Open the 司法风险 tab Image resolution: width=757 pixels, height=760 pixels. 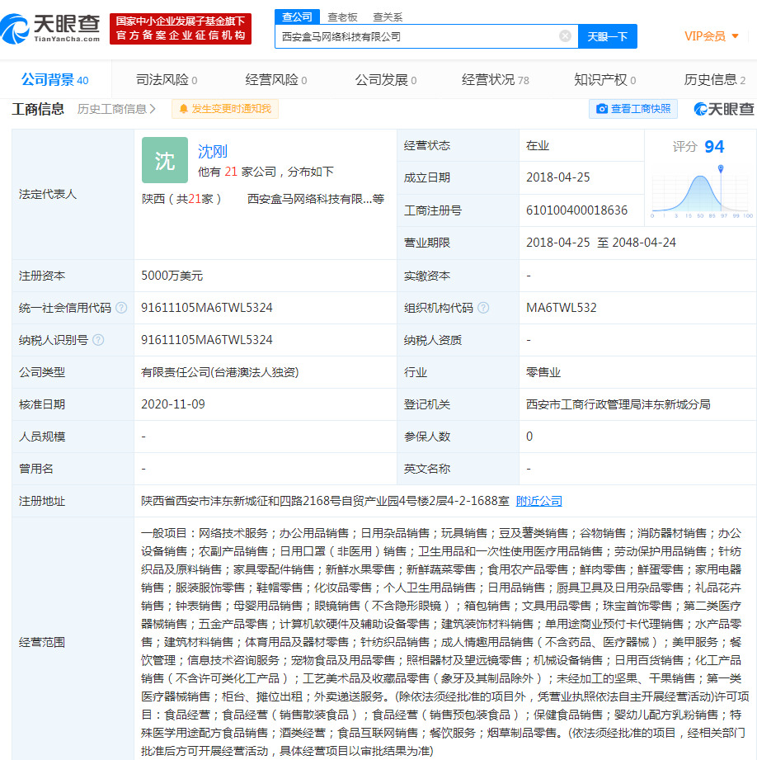[167, 80]
